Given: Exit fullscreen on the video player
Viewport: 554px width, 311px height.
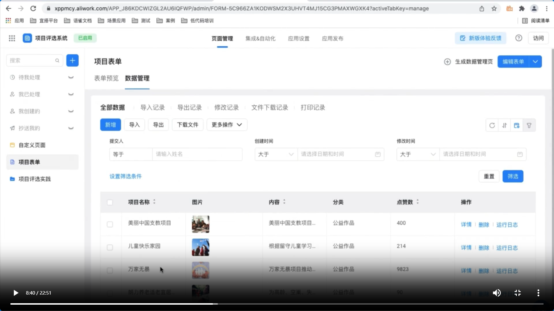Looking at the screenshot, I should [x=518, y=293].
